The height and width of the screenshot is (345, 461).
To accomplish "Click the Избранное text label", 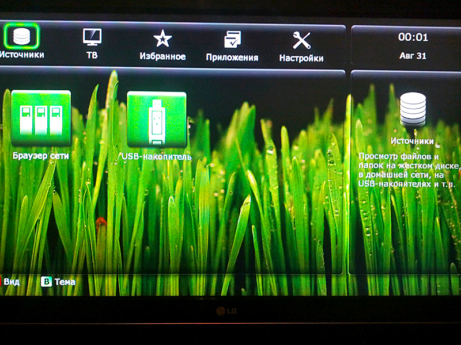I will 163,56.
